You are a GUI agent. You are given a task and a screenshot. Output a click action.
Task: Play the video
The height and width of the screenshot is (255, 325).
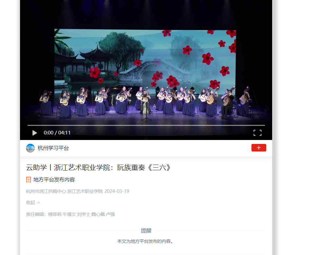pos(34,133)
